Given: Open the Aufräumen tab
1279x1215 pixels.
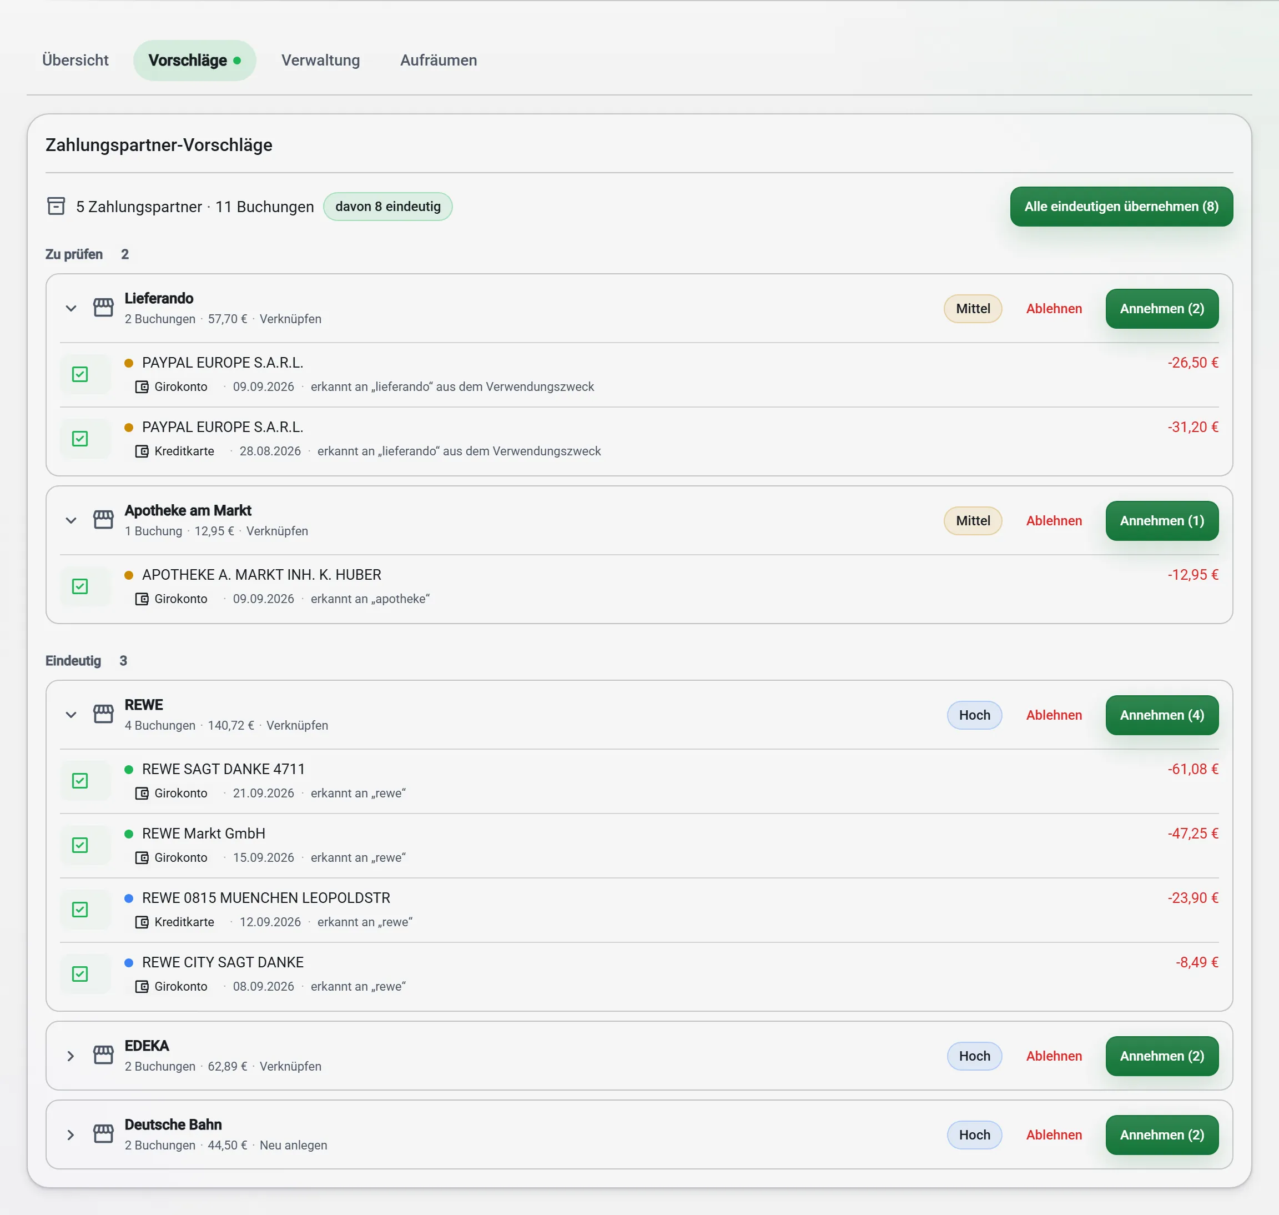Looking at the screenshot, I should [439, 60].
